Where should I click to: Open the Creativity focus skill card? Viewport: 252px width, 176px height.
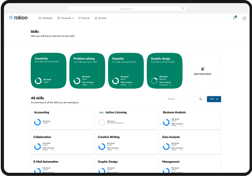(49, 71)
